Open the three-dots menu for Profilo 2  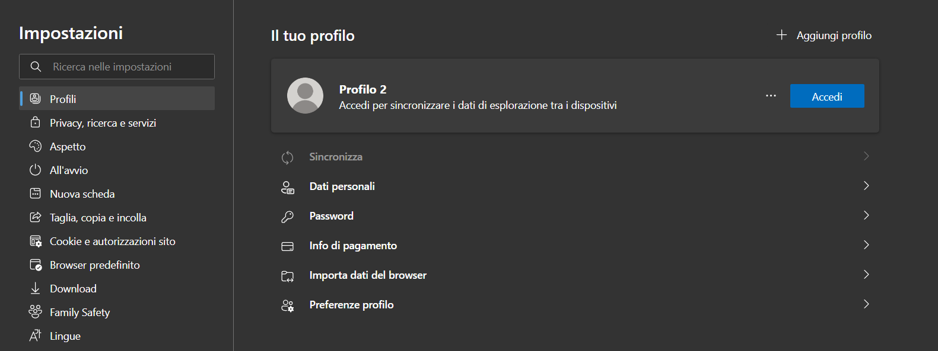[771, 96]
